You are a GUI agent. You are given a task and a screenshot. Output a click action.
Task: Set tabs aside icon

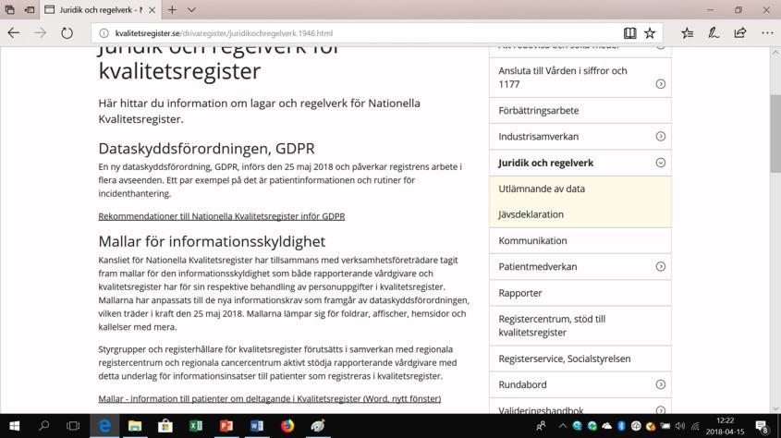(x=30, y=9)
